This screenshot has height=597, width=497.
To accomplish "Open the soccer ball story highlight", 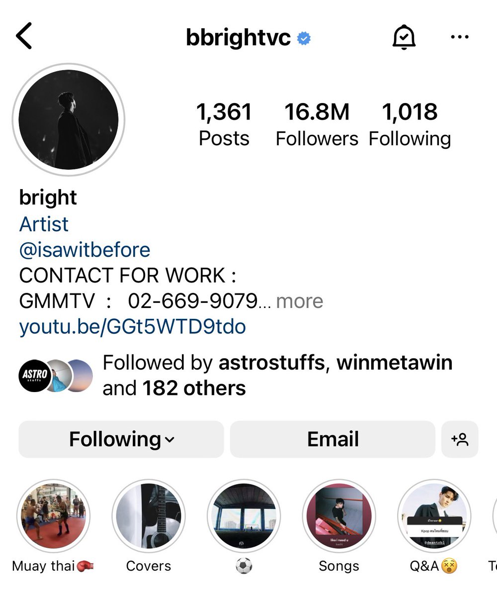I will (x=244, y=517).
